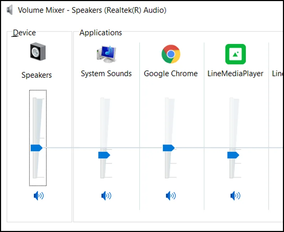This screenshot has height=232, width=284.
Task: Mute System Sounds
Action: (x=106, y=196)
